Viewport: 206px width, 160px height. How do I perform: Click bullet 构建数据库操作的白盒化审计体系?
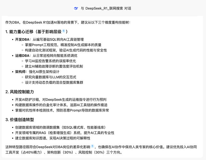(61, 105)
